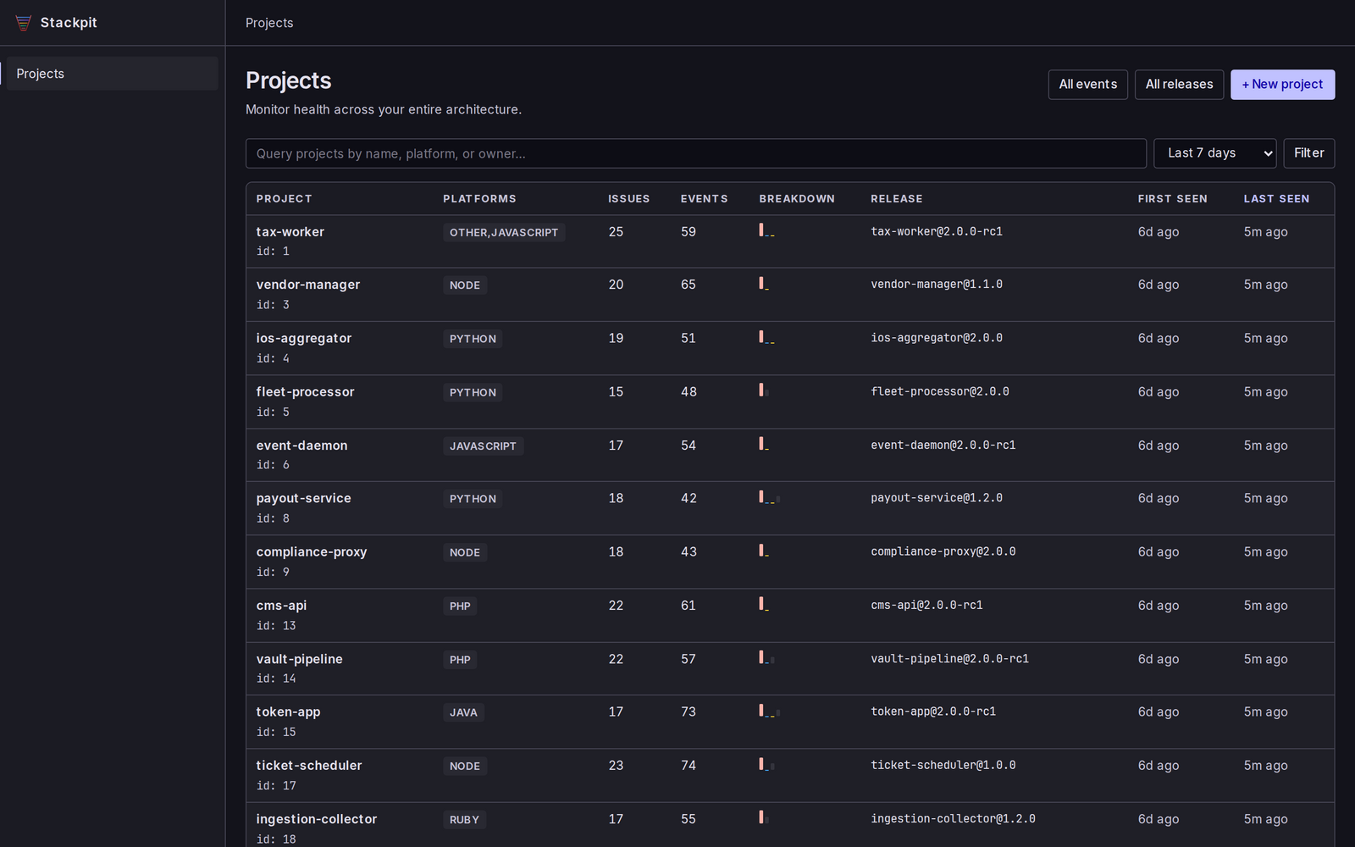Click the NODE tag on vendor-manager row
Screen dimensions: 1355x847
pos(465,285)
